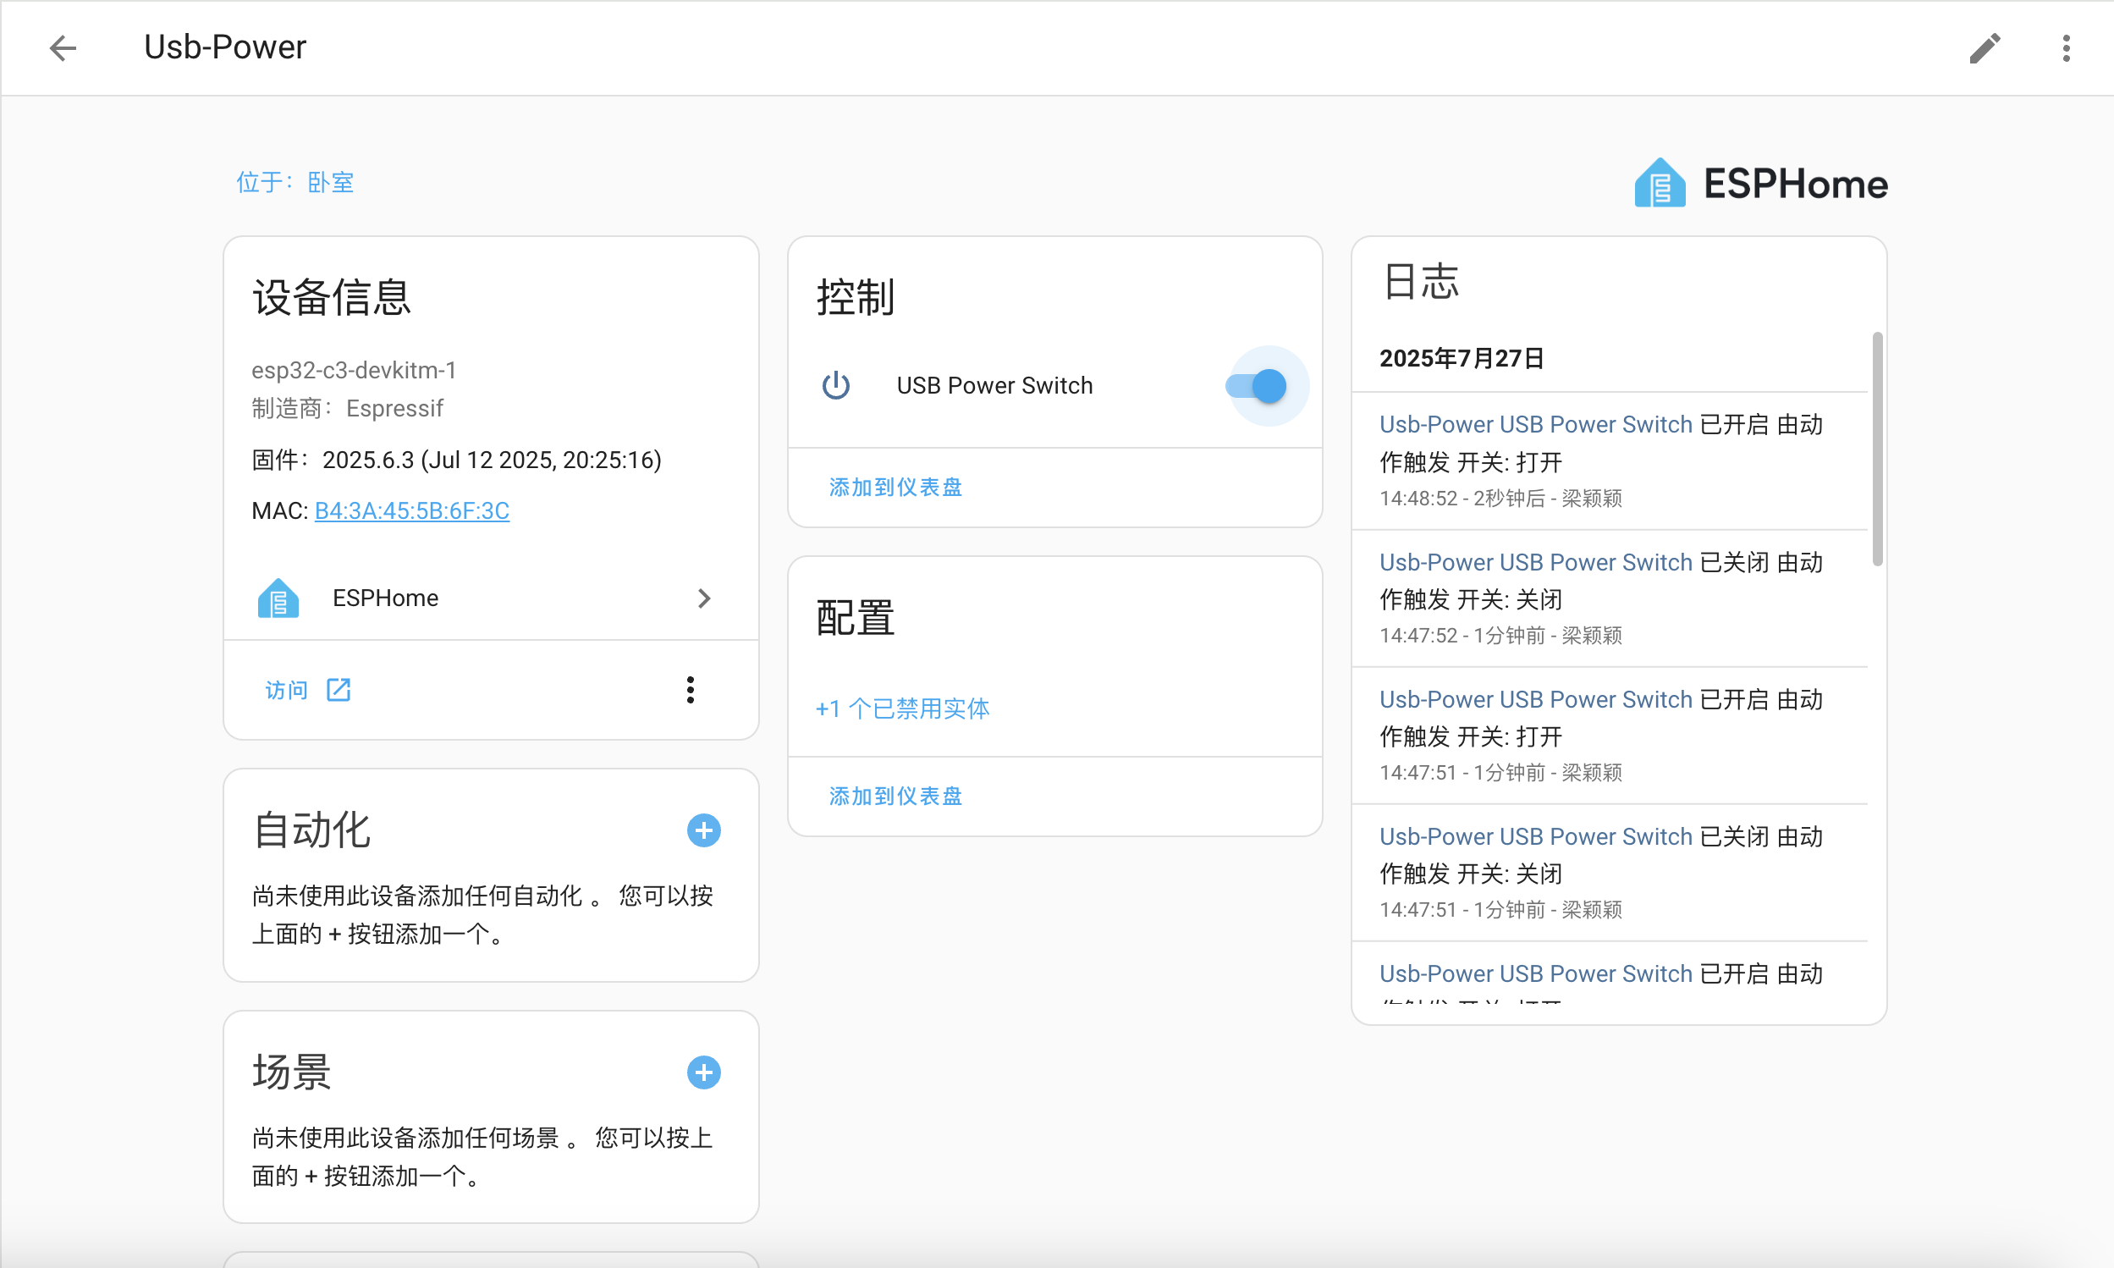Open the MAC address B4:3A:45:5B:6F:3C link
This screenshot has width=2114, height=1268.
[x=411, y=510]
